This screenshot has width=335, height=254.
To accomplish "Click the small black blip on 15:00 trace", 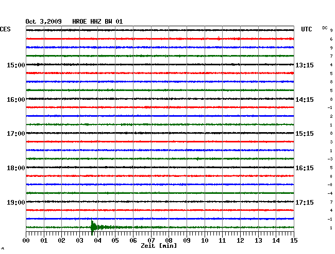I will click(38, 64).
